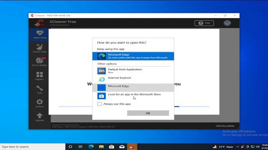Click the new Edge logo in highlighted row
The image size is (268, 150).
[101, 56]
